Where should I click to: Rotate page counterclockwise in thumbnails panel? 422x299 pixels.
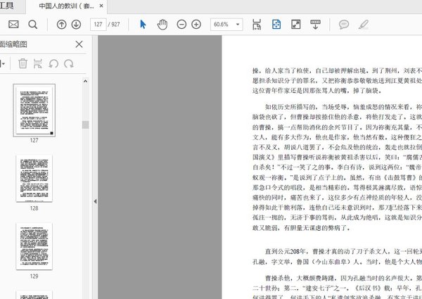tap(53, 64)
